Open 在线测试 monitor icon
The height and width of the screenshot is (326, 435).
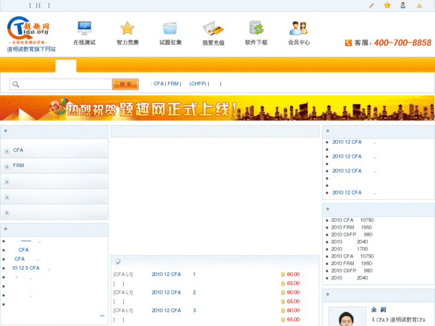[84, 28]
